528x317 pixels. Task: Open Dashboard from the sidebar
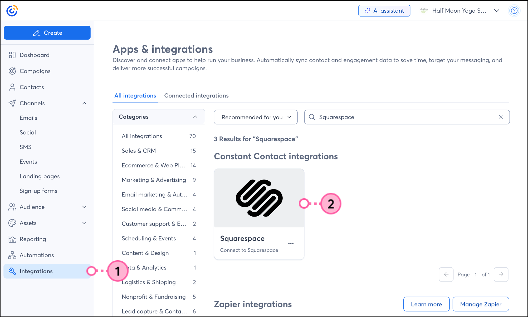[34, 55]
